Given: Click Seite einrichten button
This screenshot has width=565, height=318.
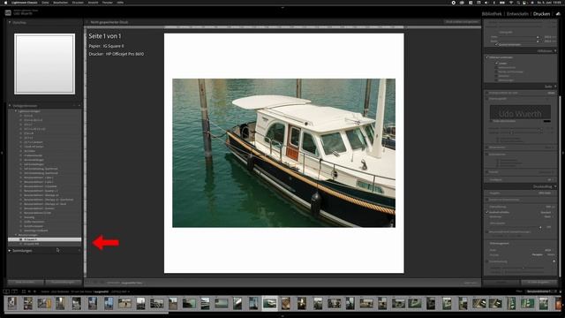Looking at the screenshot, I should click(26, 282).
